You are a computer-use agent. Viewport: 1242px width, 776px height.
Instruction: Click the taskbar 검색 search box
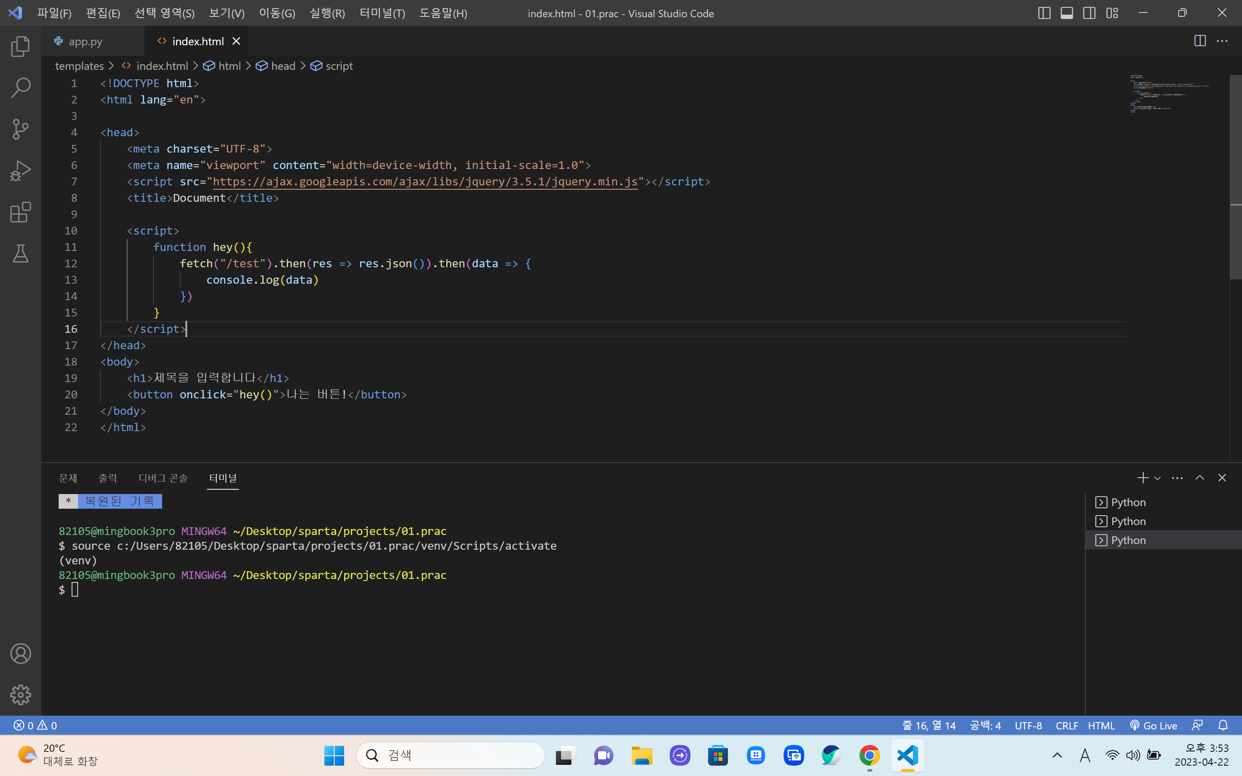450,755
